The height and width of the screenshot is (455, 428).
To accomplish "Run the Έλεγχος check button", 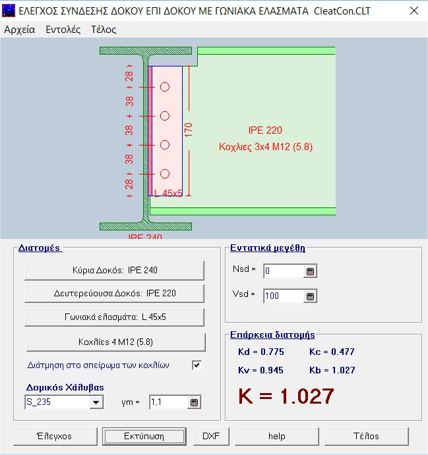I will pyautogui.click(x=55, y=436).
